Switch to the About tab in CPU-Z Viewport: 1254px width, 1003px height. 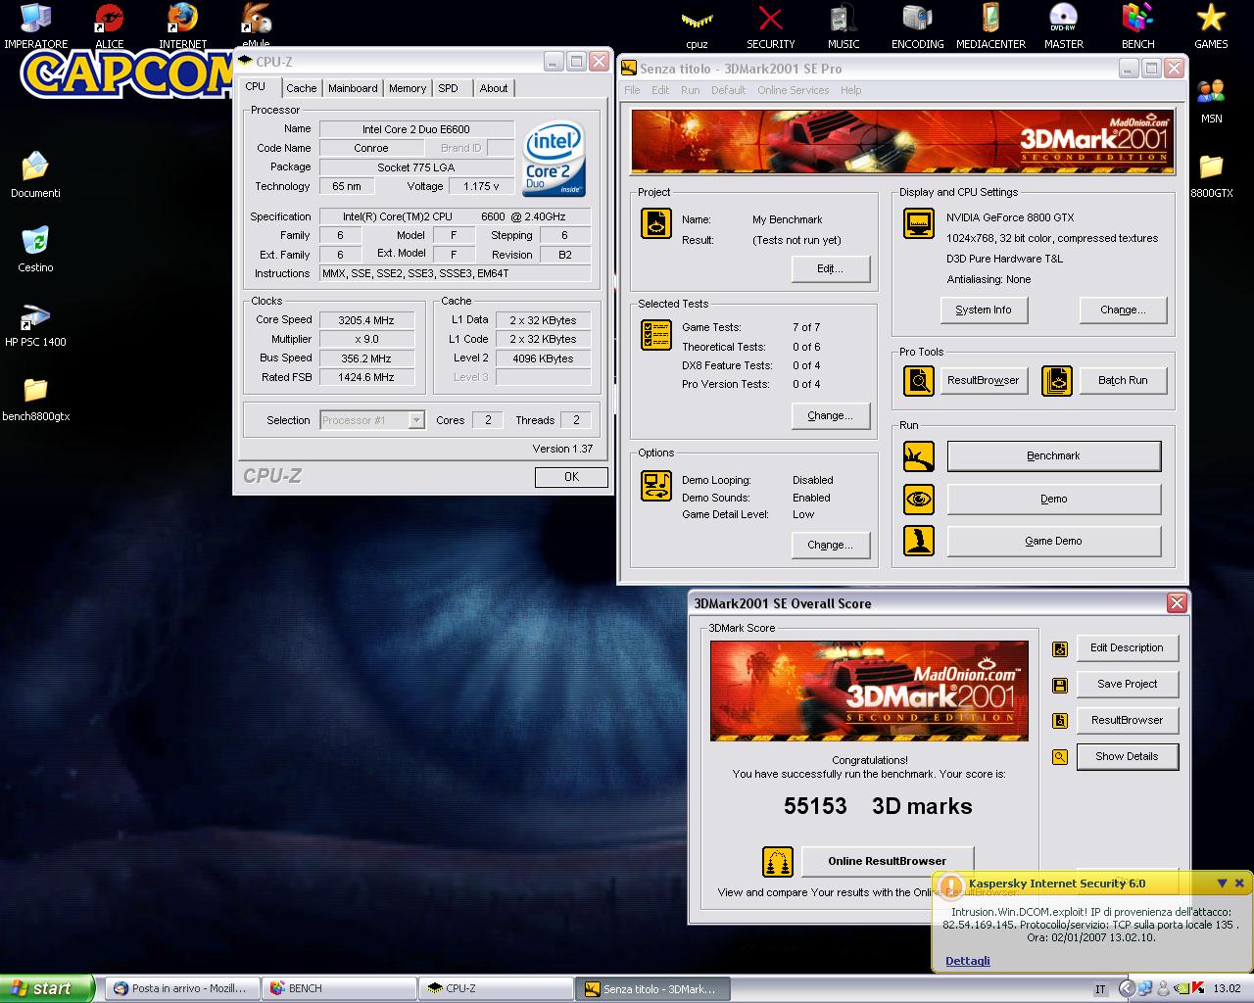(x=494, y=88)
